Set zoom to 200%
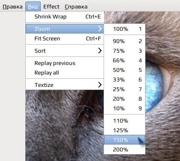The height and width of the screenshot is (161, 180). coord(125,149)
